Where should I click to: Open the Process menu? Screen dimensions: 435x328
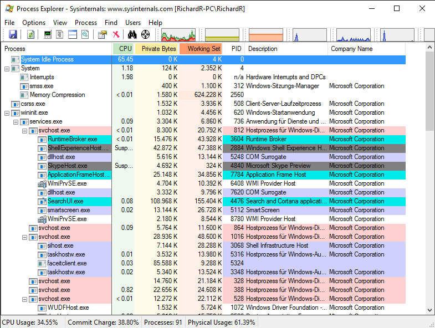86,23
